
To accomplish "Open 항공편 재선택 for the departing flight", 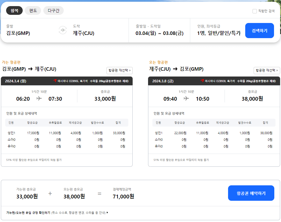I will pyautogui.click(x=119, y=70).
